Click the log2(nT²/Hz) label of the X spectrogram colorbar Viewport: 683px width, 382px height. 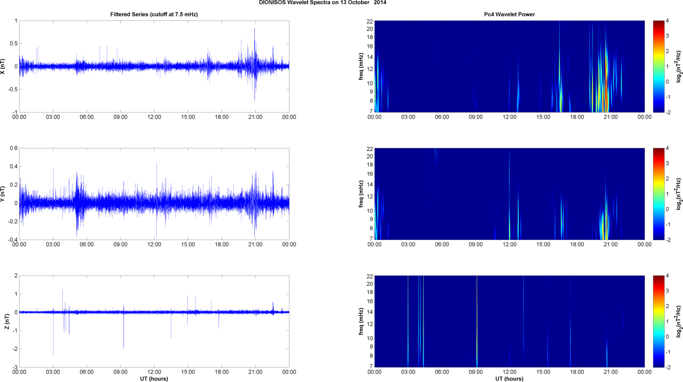tap(679, 66)
